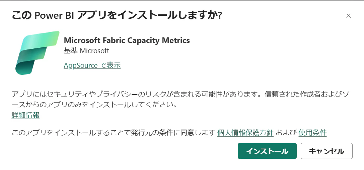Confirm with the インストール button
364x170 pixels.
click(267, 151)
